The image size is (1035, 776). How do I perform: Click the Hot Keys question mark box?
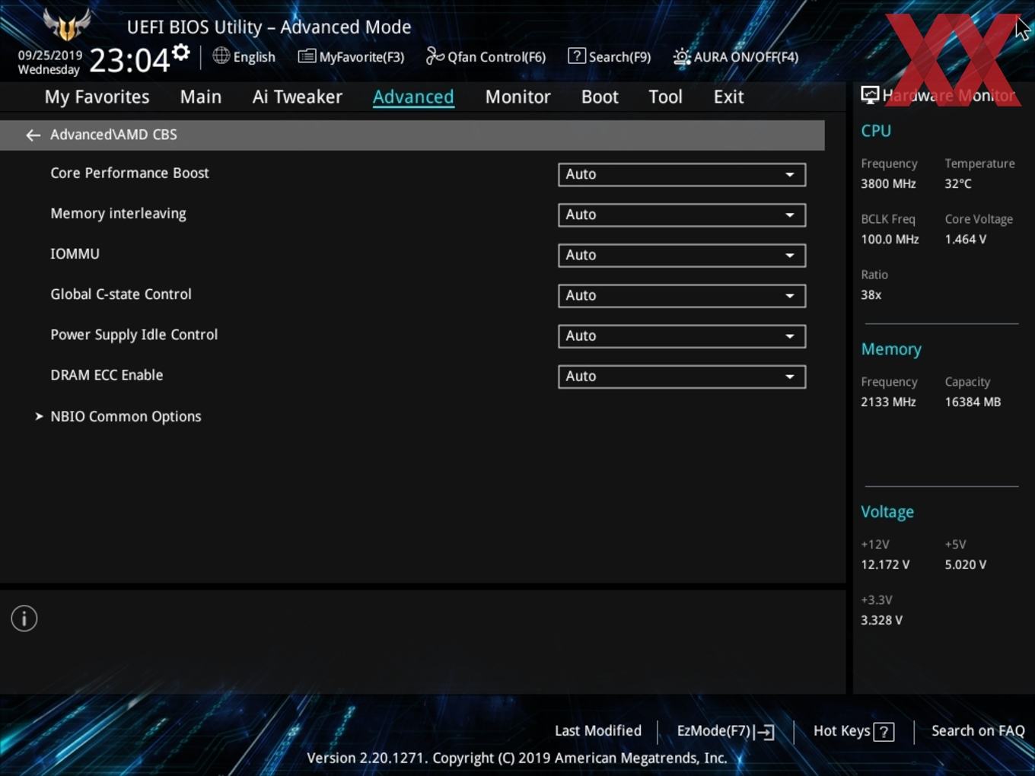[884, 732]
